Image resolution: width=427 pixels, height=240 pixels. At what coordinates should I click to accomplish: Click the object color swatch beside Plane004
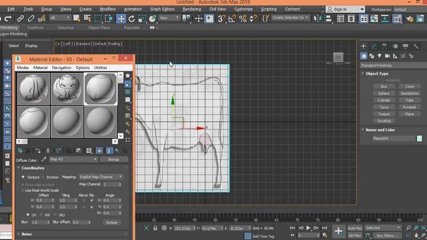point(420,138)
